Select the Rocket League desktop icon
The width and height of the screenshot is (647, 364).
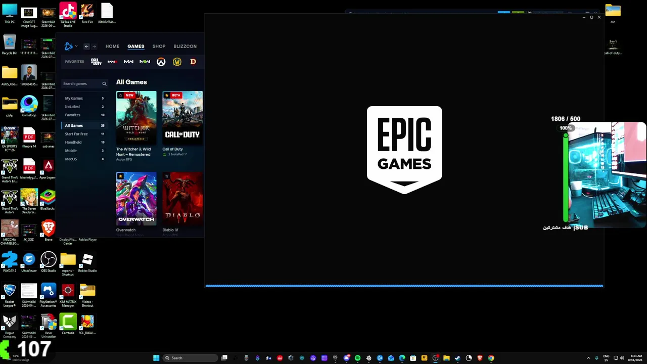point(10,295)
